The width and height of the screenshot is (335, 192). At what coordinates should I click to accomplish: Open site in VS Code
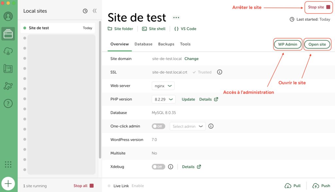point(185,28)
